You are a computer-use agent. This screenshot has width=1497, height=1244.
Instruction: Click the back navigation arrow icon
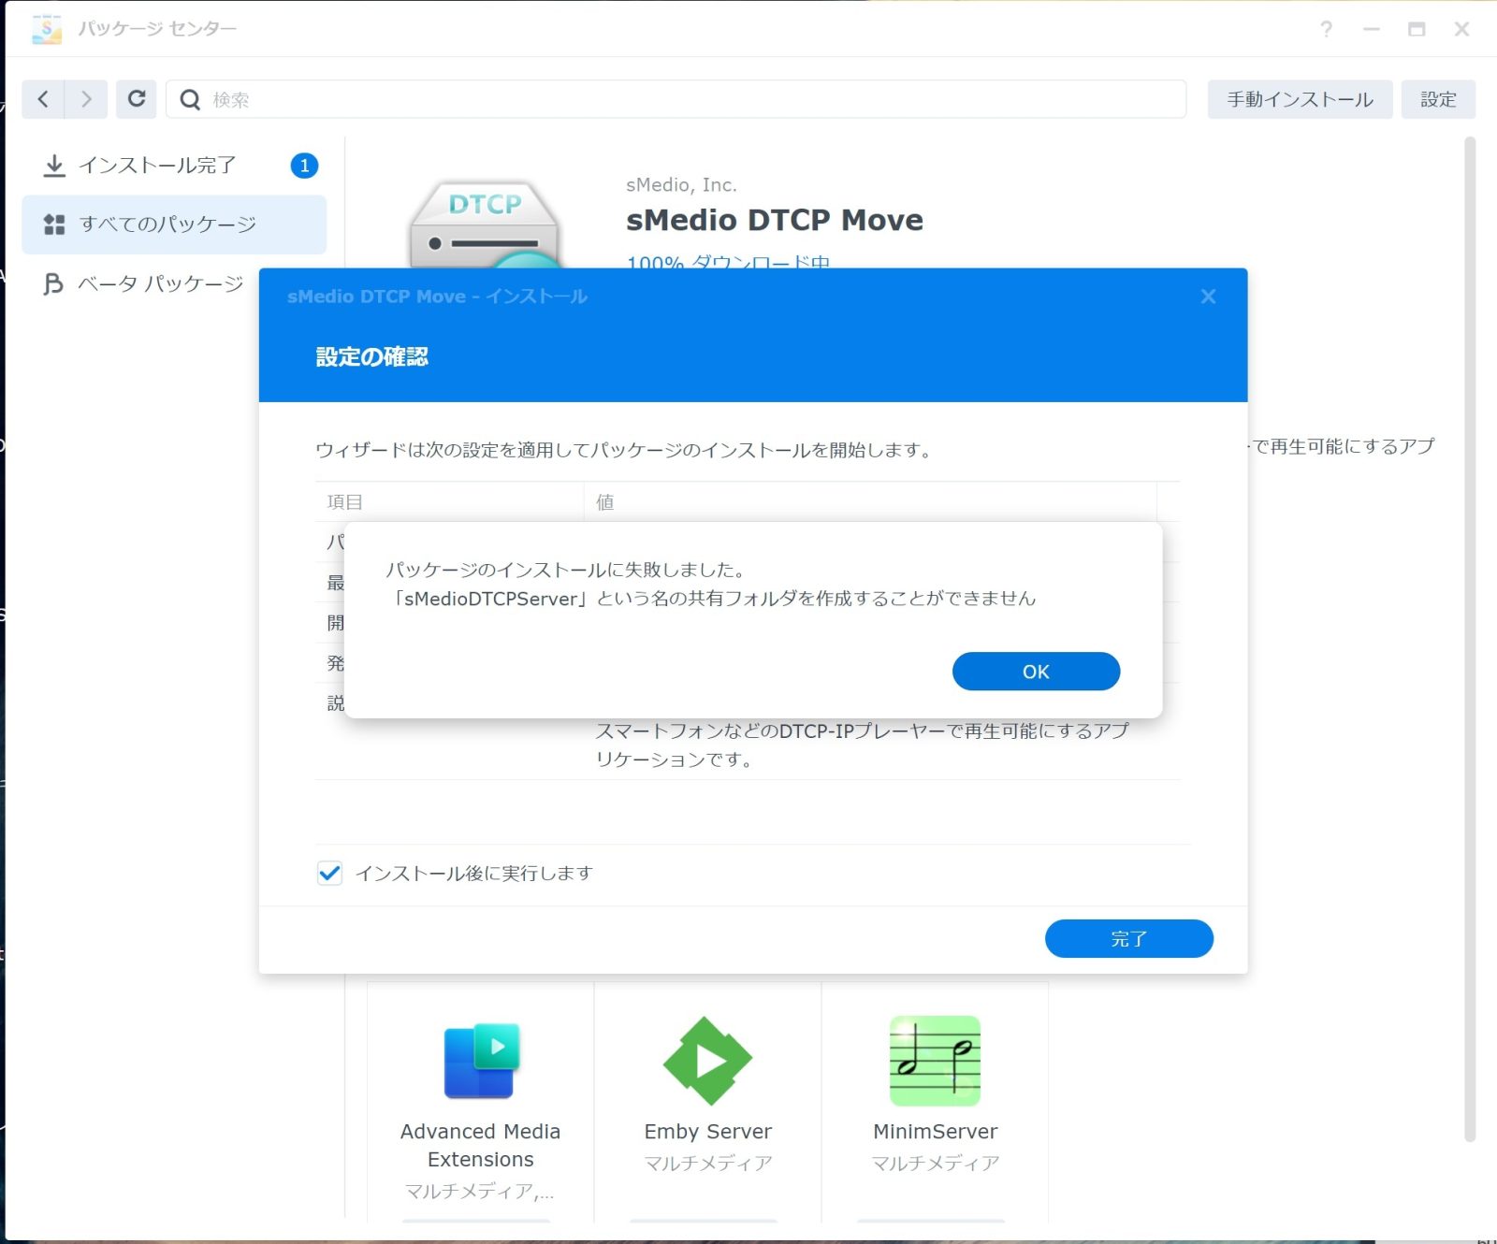tap(43, 99)
